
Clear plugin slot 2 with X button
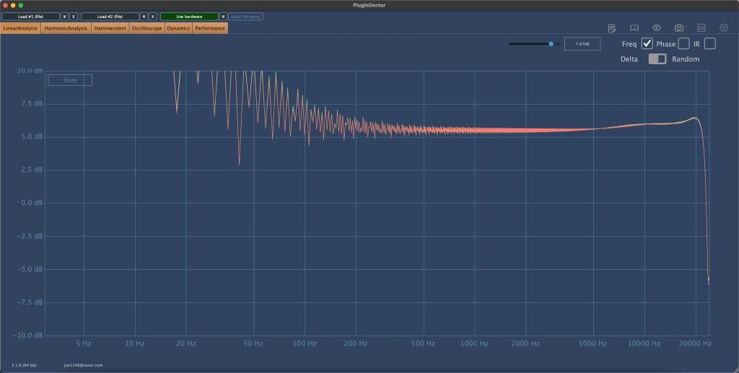coord(152,16)
